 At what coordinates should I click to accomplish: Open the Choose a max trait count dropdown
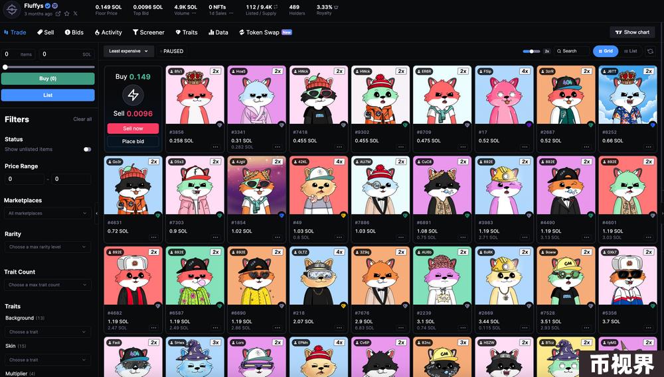(47, 285)
